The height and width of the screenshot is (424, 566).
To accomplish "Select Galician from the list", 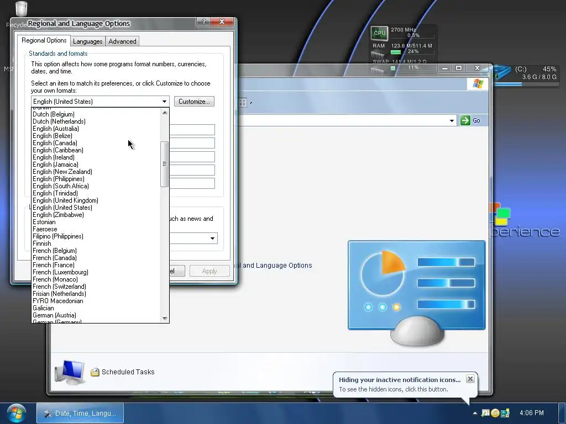I will click(x=96, y=308).
